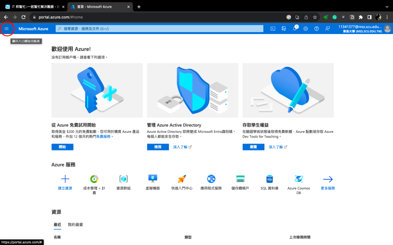This screenshot has width=393, height=245.
Task: Click the 更多服務 arrow icon
Action: 328,179
